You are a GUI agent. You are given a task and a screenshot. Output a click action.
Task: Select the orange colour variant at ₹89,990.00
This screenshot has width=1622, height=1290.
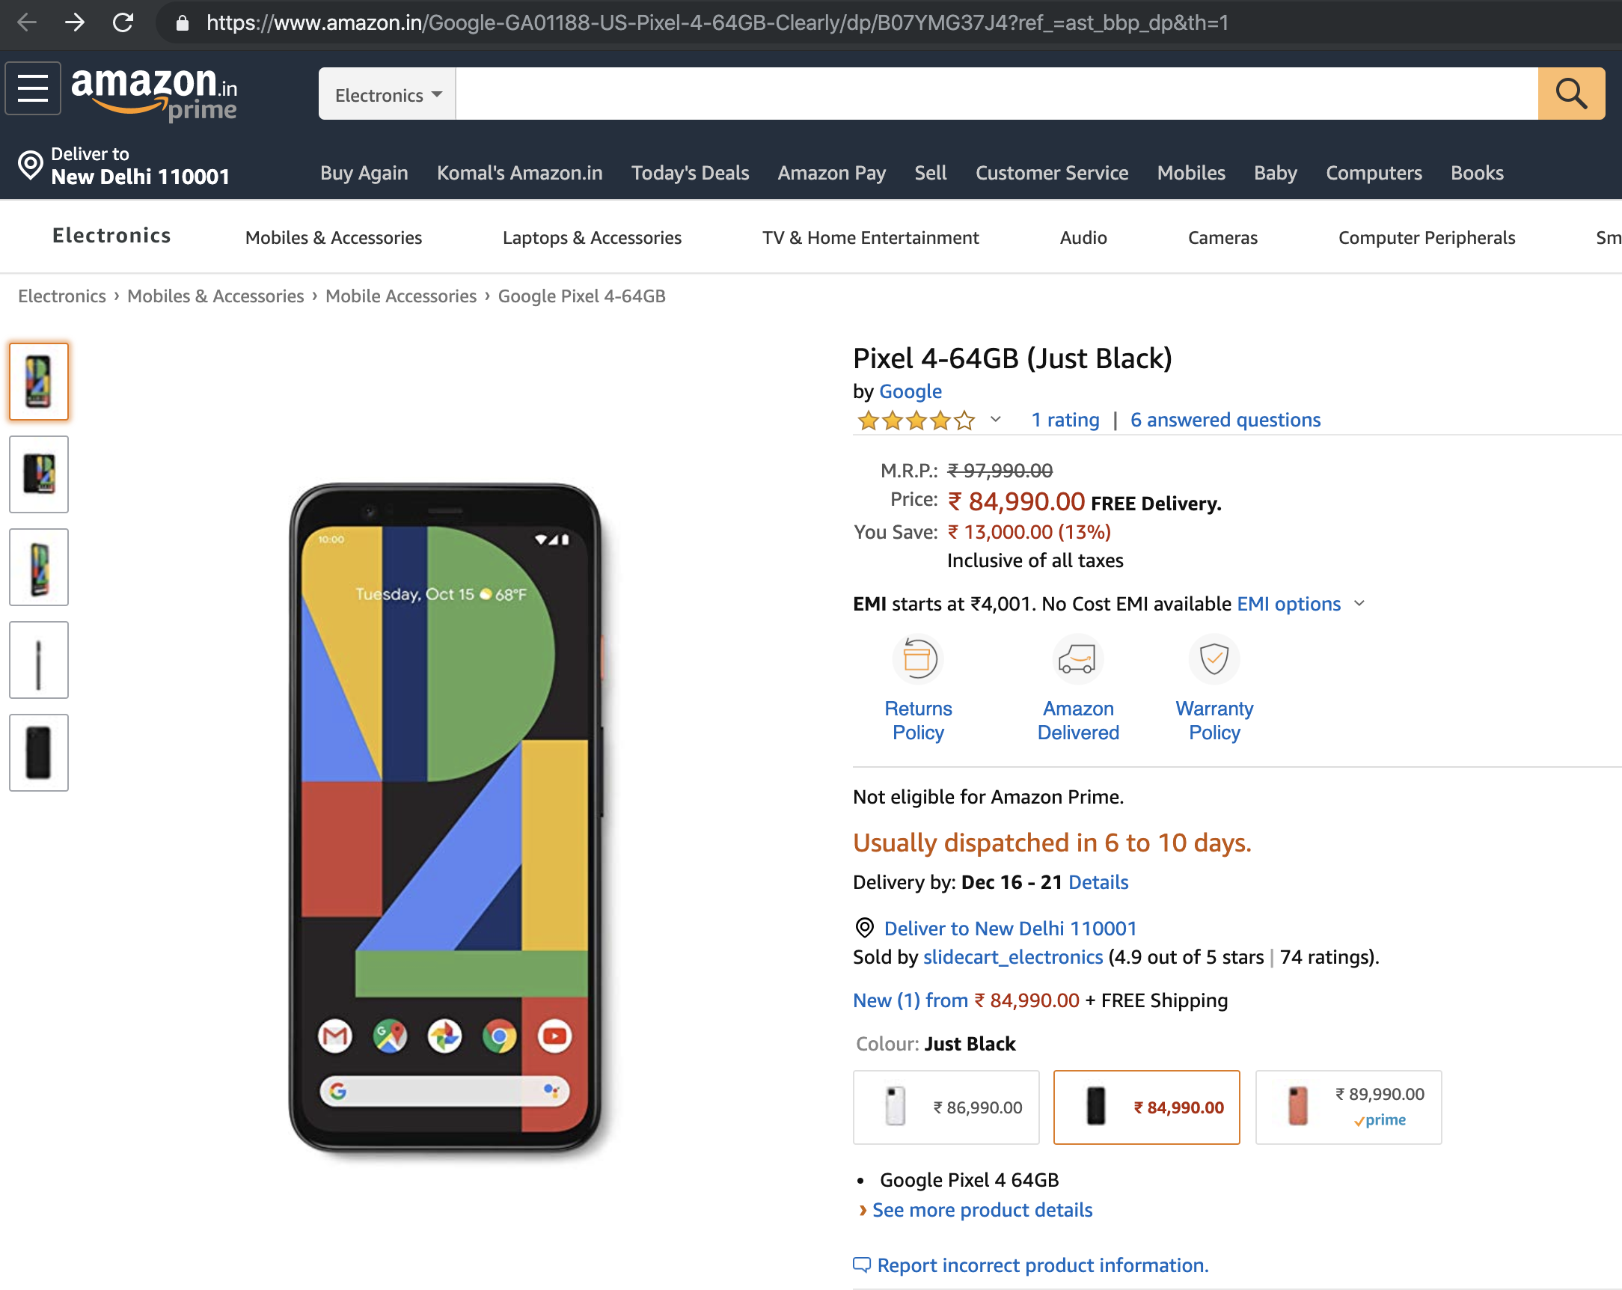tap(1347, 1107)
